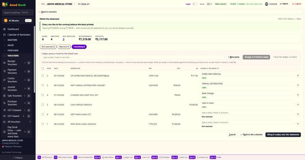Image resolution: width=305 pixels, height=160 pixels.
Task: Click the ticked rows ledger input field
Action: tap(133, 57)
